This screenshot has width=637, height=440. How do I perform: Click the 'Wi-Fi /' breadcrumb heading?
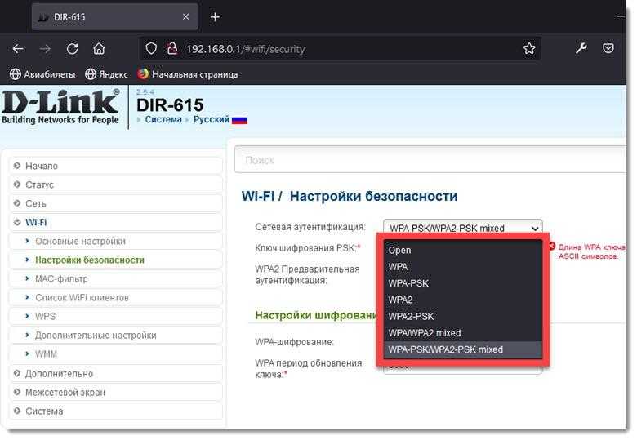pyautogui.click(x=261, y=196)
